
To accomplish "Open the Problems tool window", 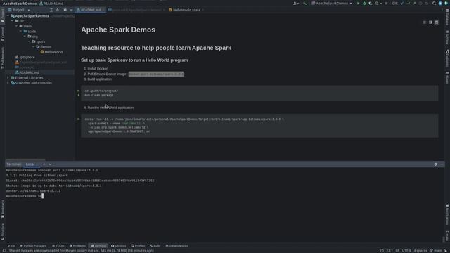I will point(77,246).
